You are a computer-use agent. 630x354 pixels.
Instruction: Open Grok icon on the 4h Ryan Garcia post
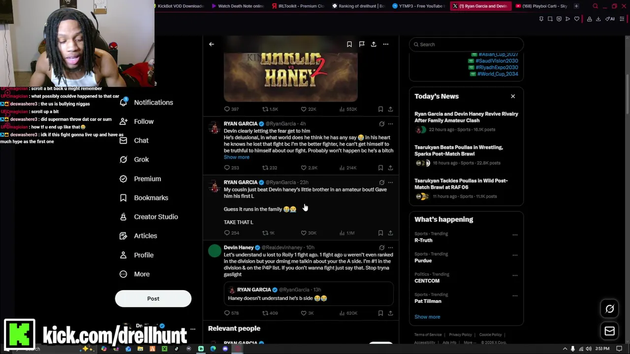click(x=381, y=124)
